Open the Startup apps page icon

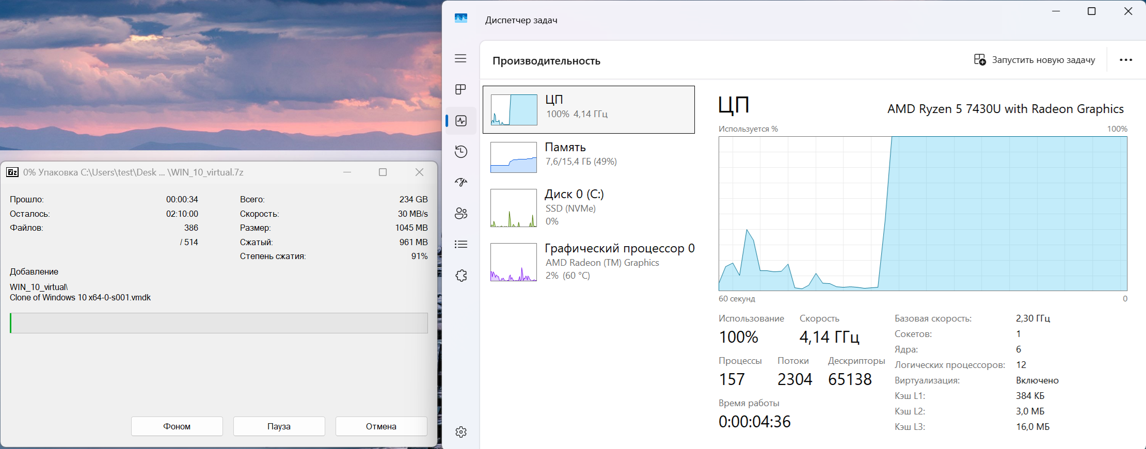pos(461,182)
